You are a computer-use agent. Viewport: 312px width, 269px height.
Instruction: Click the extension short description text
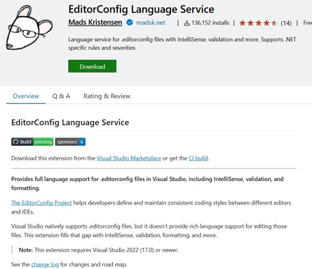pyautogui.click(x=182, y=44)
